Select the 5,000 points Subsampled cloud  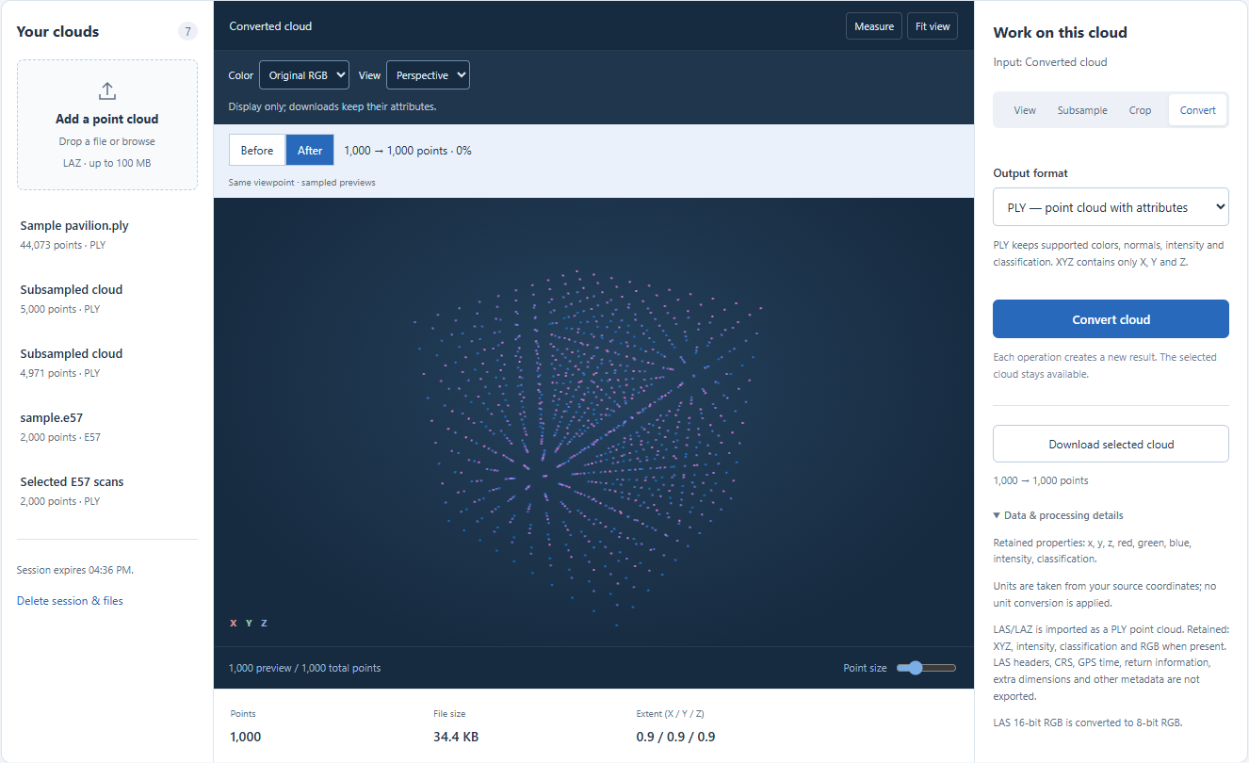point(107,299)
